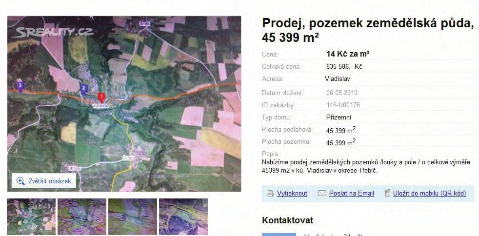Click the Vytisknout link
The height and width of the screenshot is (236, 479).
coord(292,193)
